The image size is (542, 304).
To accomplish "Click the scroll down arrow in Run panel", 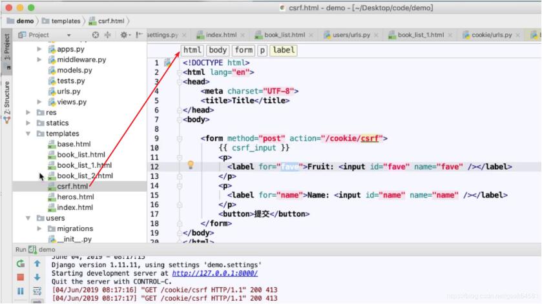I will (37, 277).
